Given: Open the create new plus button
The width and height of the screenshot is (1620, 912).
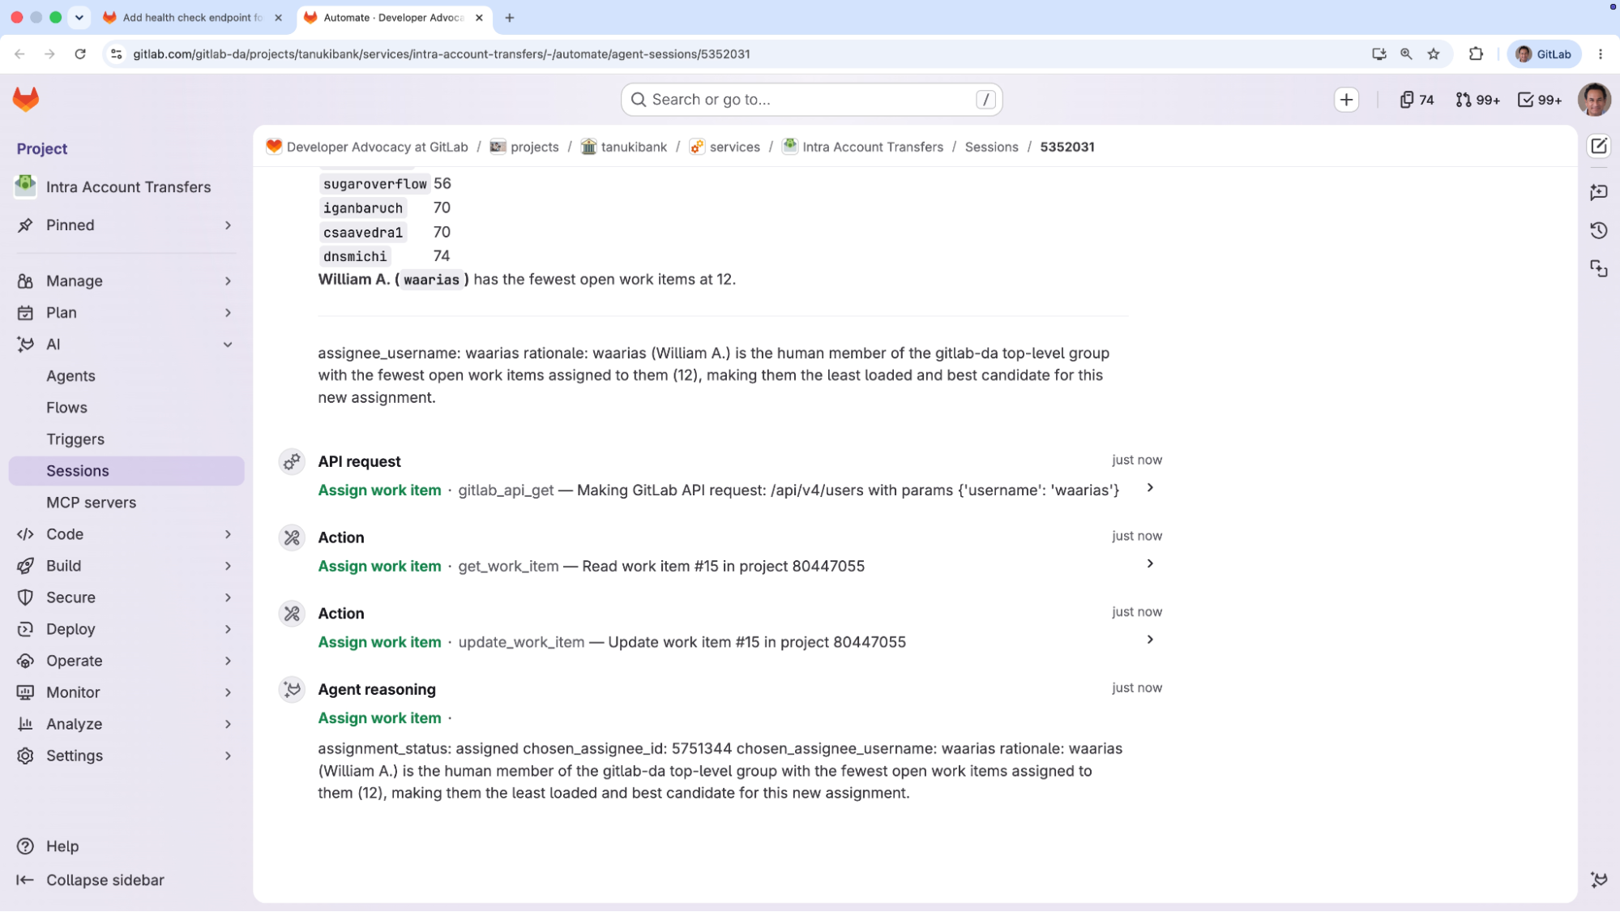Looking at the screenshot, I should pyautogui.click(x=1346, y=100).
